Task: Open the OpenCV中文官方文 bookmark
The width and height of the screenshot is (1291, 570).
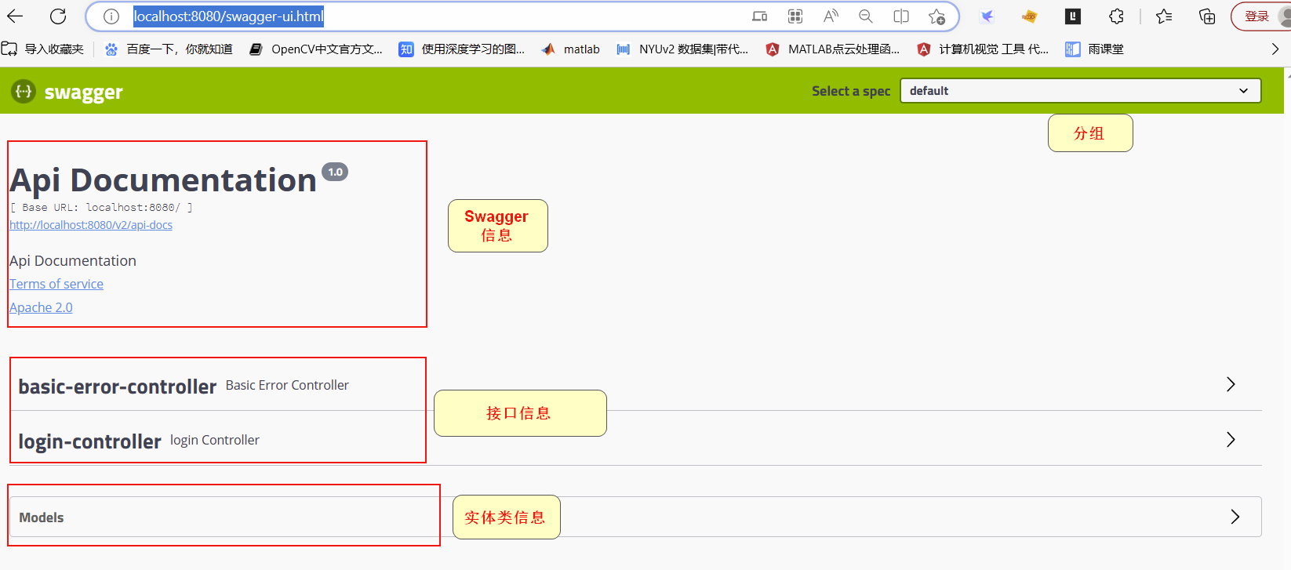Action: (x=316, y=49)
